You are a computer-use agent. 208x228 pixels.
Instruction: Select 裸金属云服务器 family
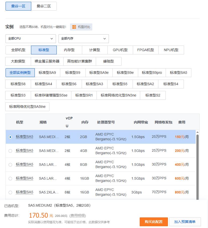coord(47,61)
